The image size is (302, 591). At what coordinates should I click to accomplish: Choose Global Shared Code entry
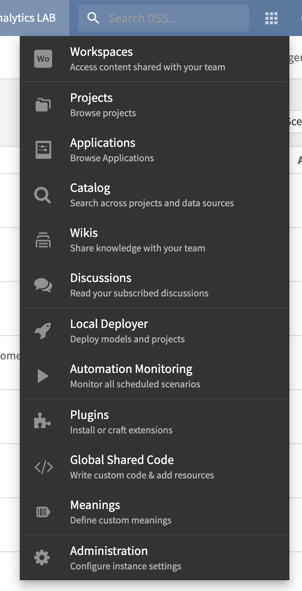click(155, 467)
